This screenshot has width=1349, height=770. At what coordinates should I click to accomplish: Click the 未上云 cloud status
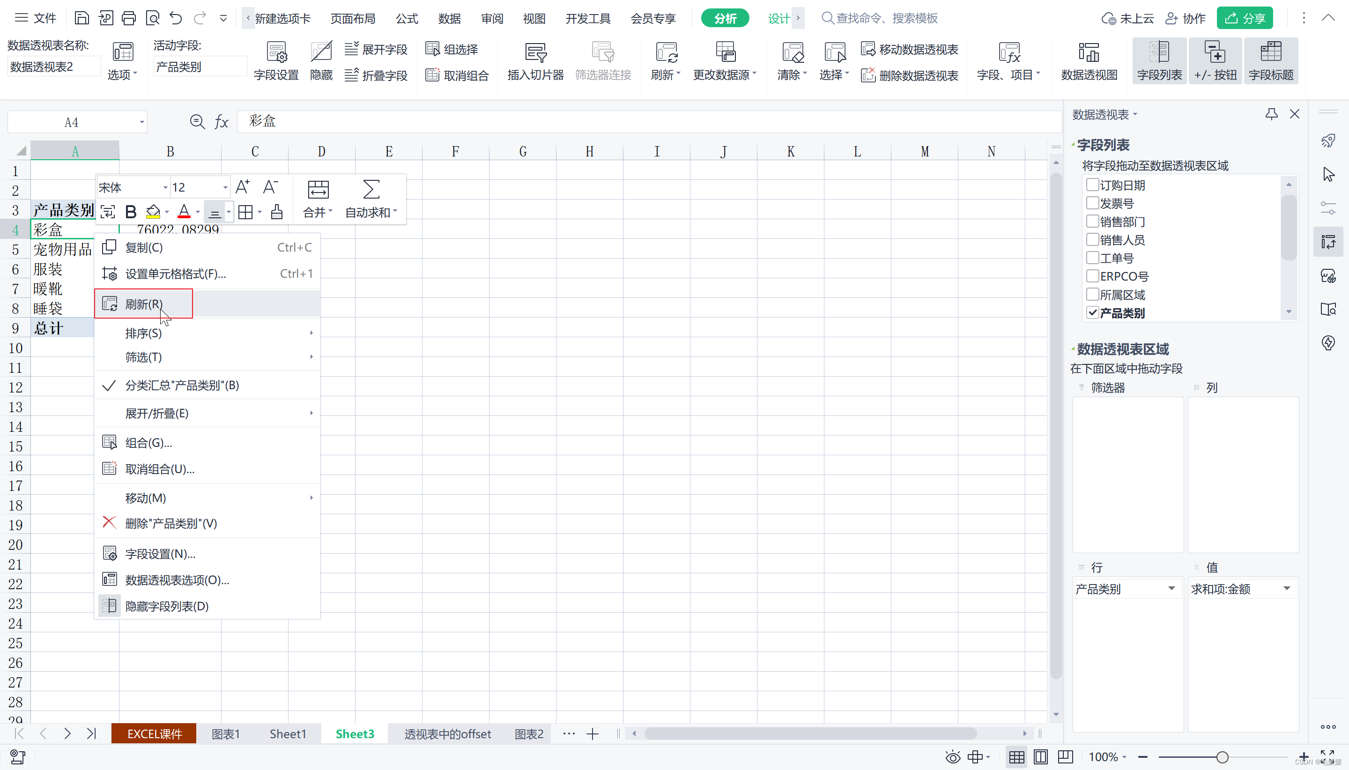[x=1127, y=19]
